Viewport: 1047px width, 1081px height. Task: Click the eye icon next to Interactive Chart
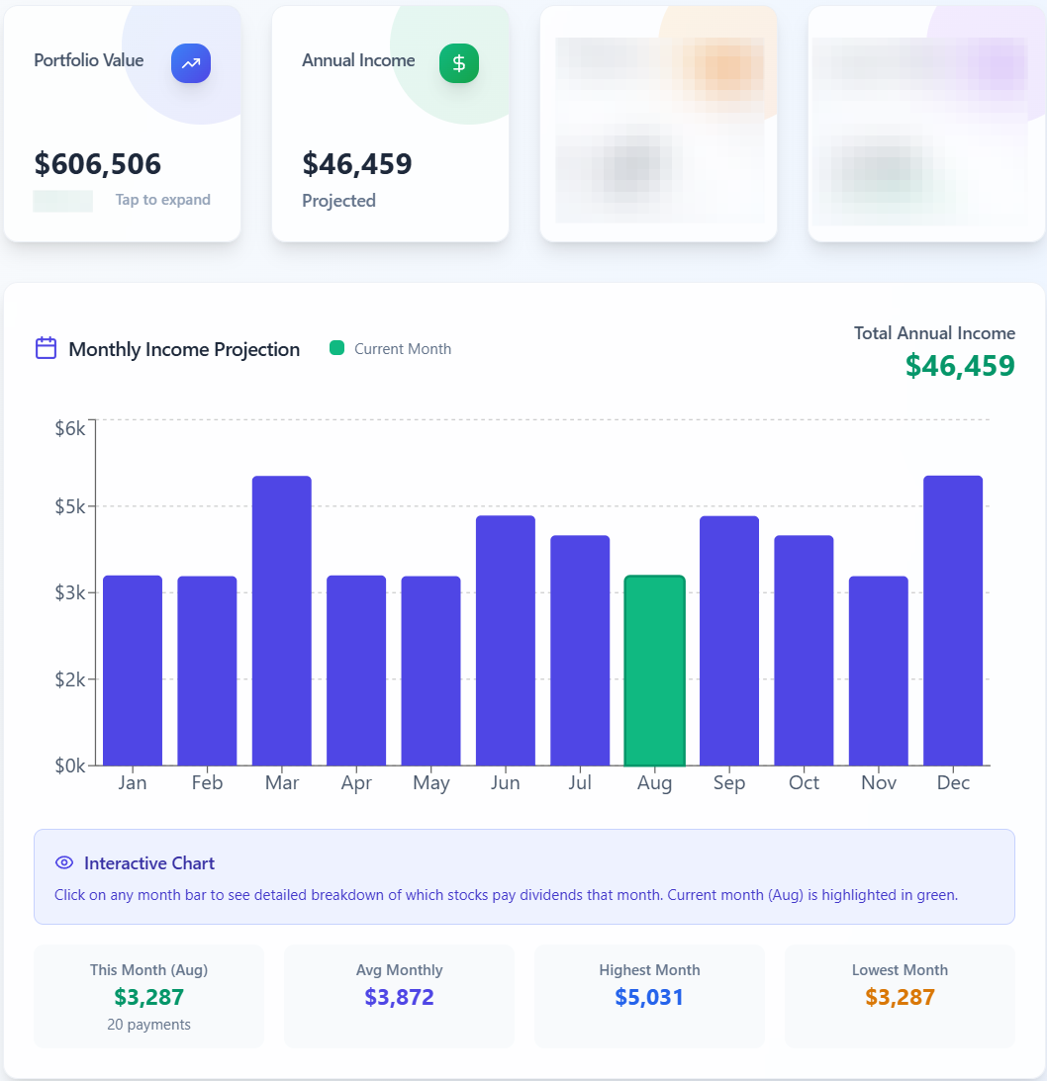click(x=64, y=862)
